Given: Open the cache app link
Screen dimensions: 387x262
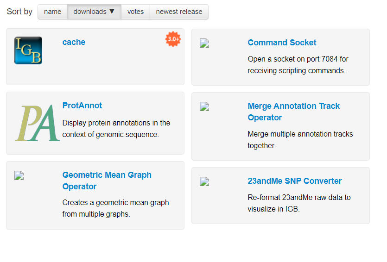Looking at the screenshot, I should 74,42.
